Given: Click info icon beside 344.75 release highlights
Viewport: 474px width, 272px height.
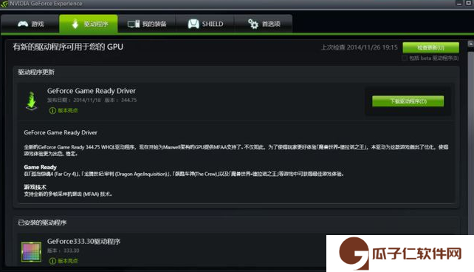Looking at the screenshot, I should 52,110.
